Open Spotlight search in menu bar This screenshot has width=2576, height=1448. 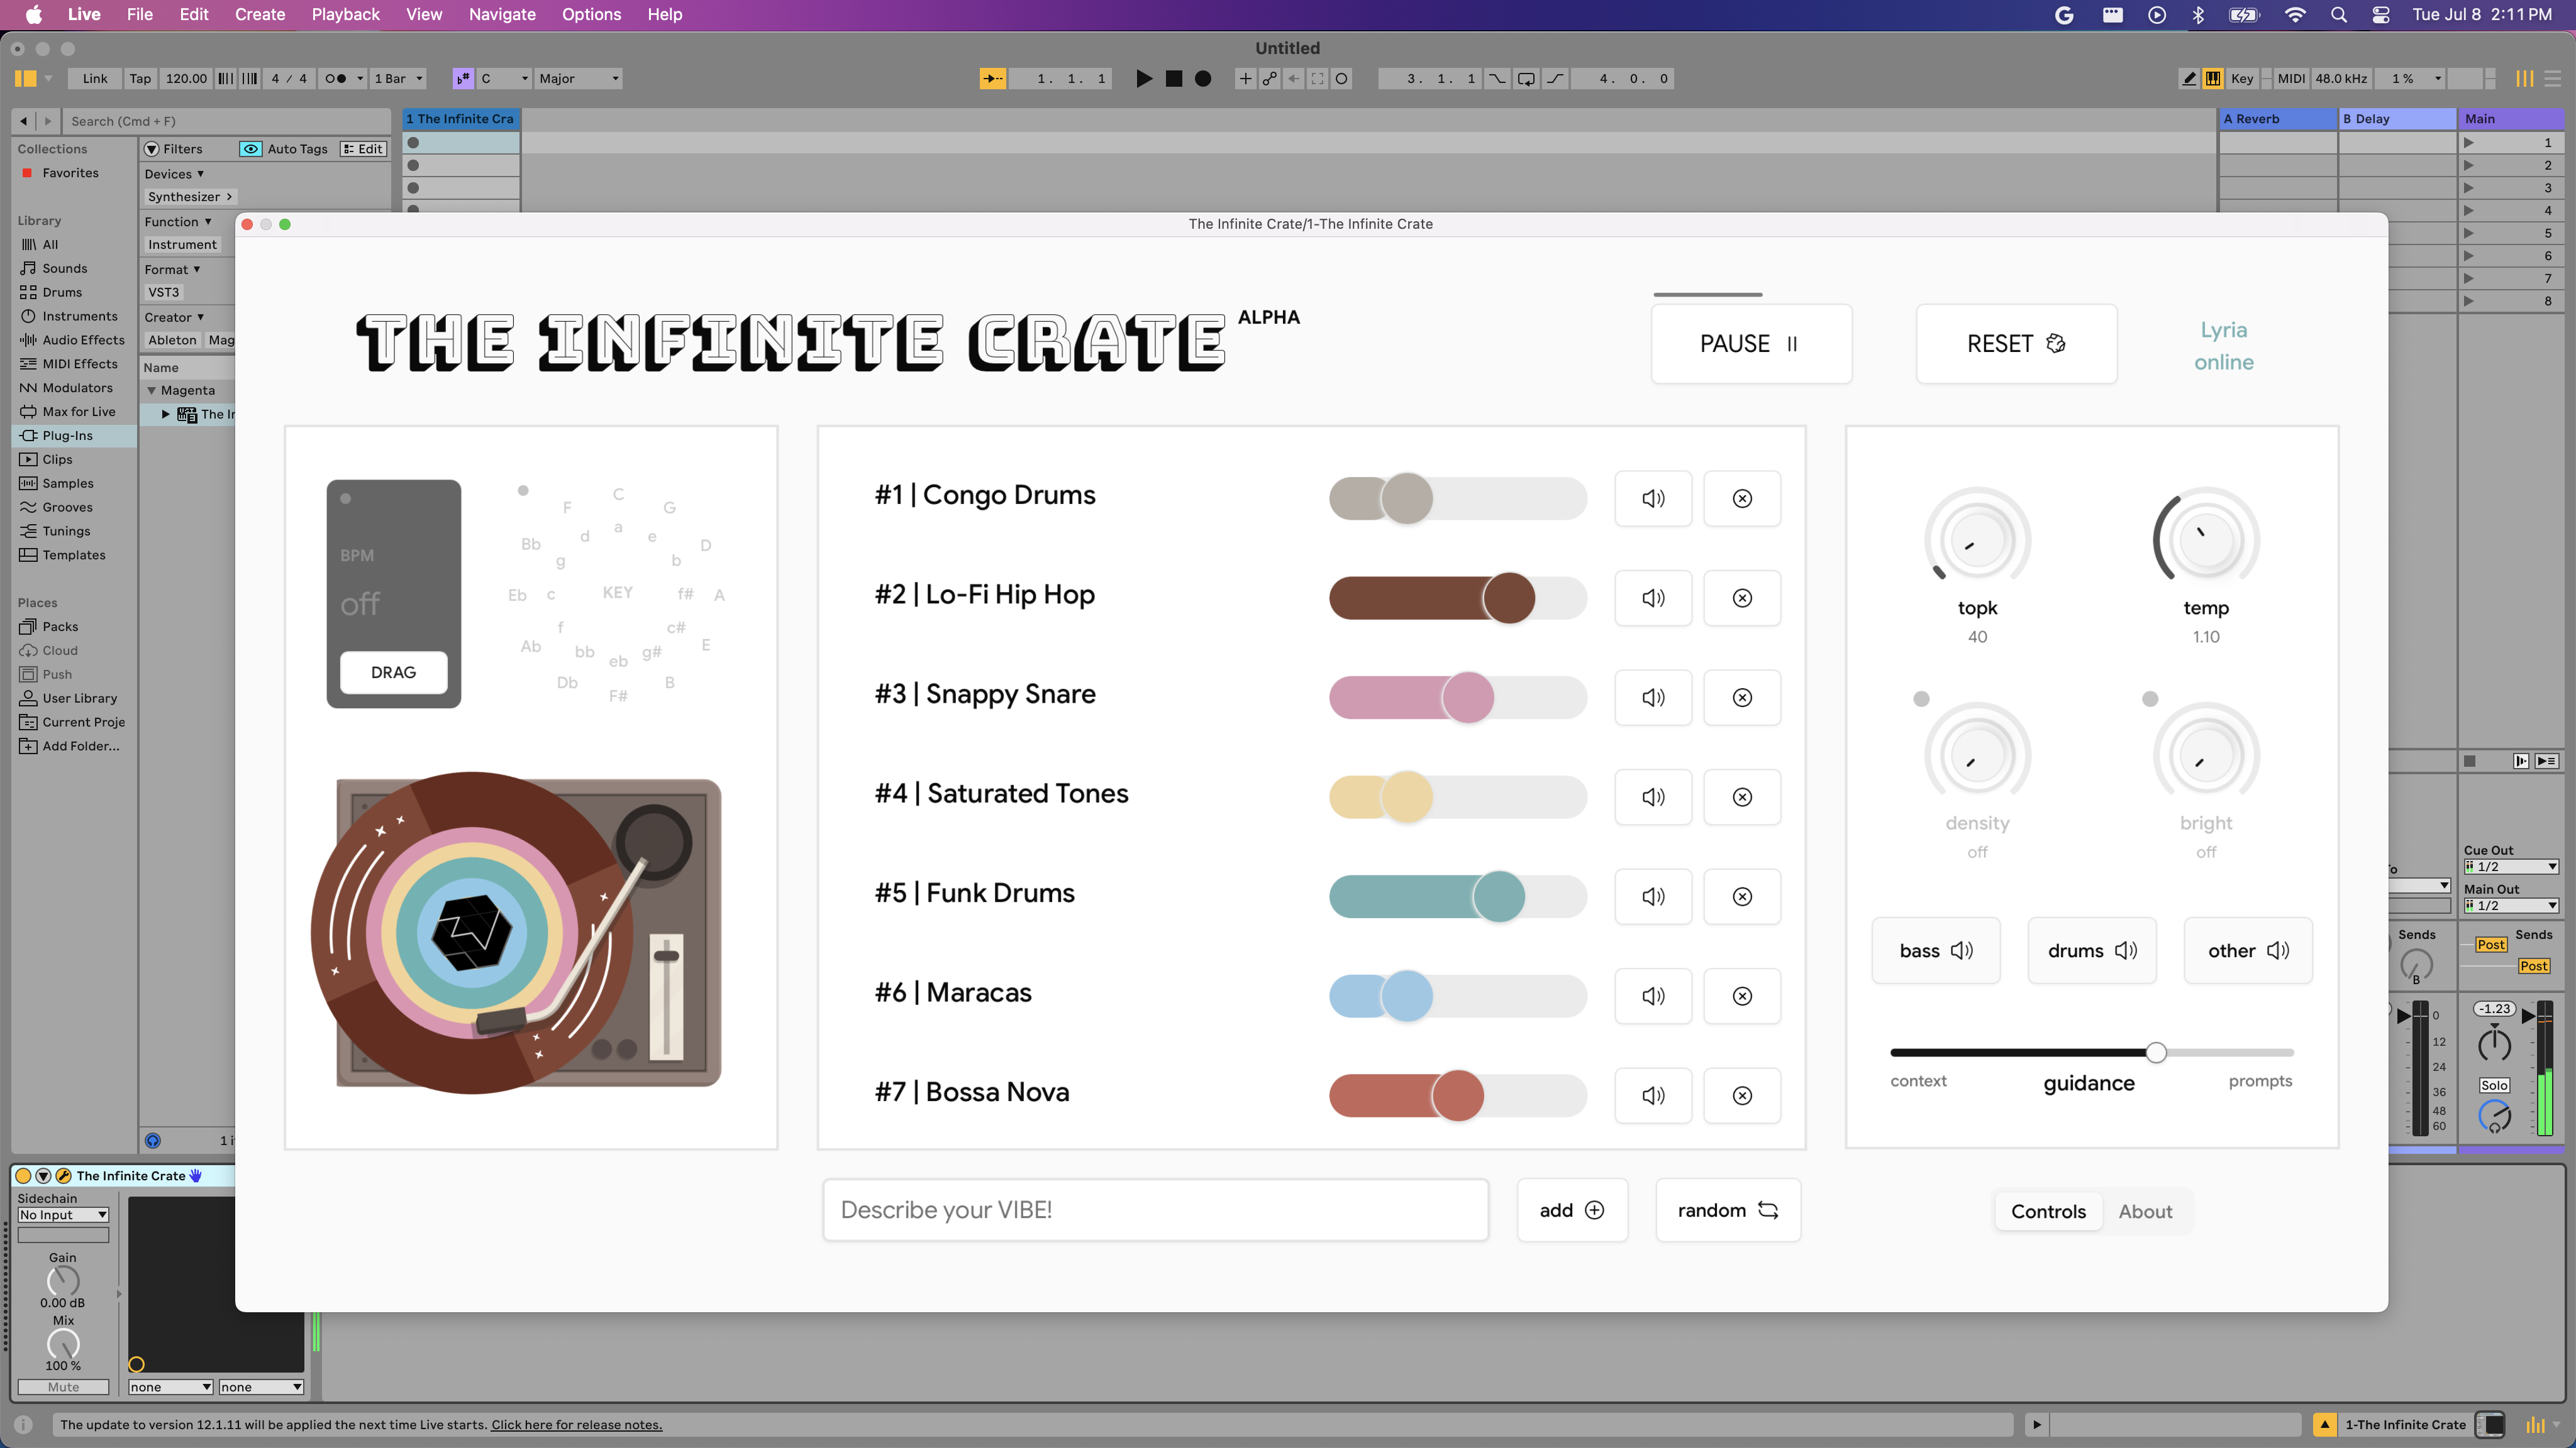pos(2338,14)
